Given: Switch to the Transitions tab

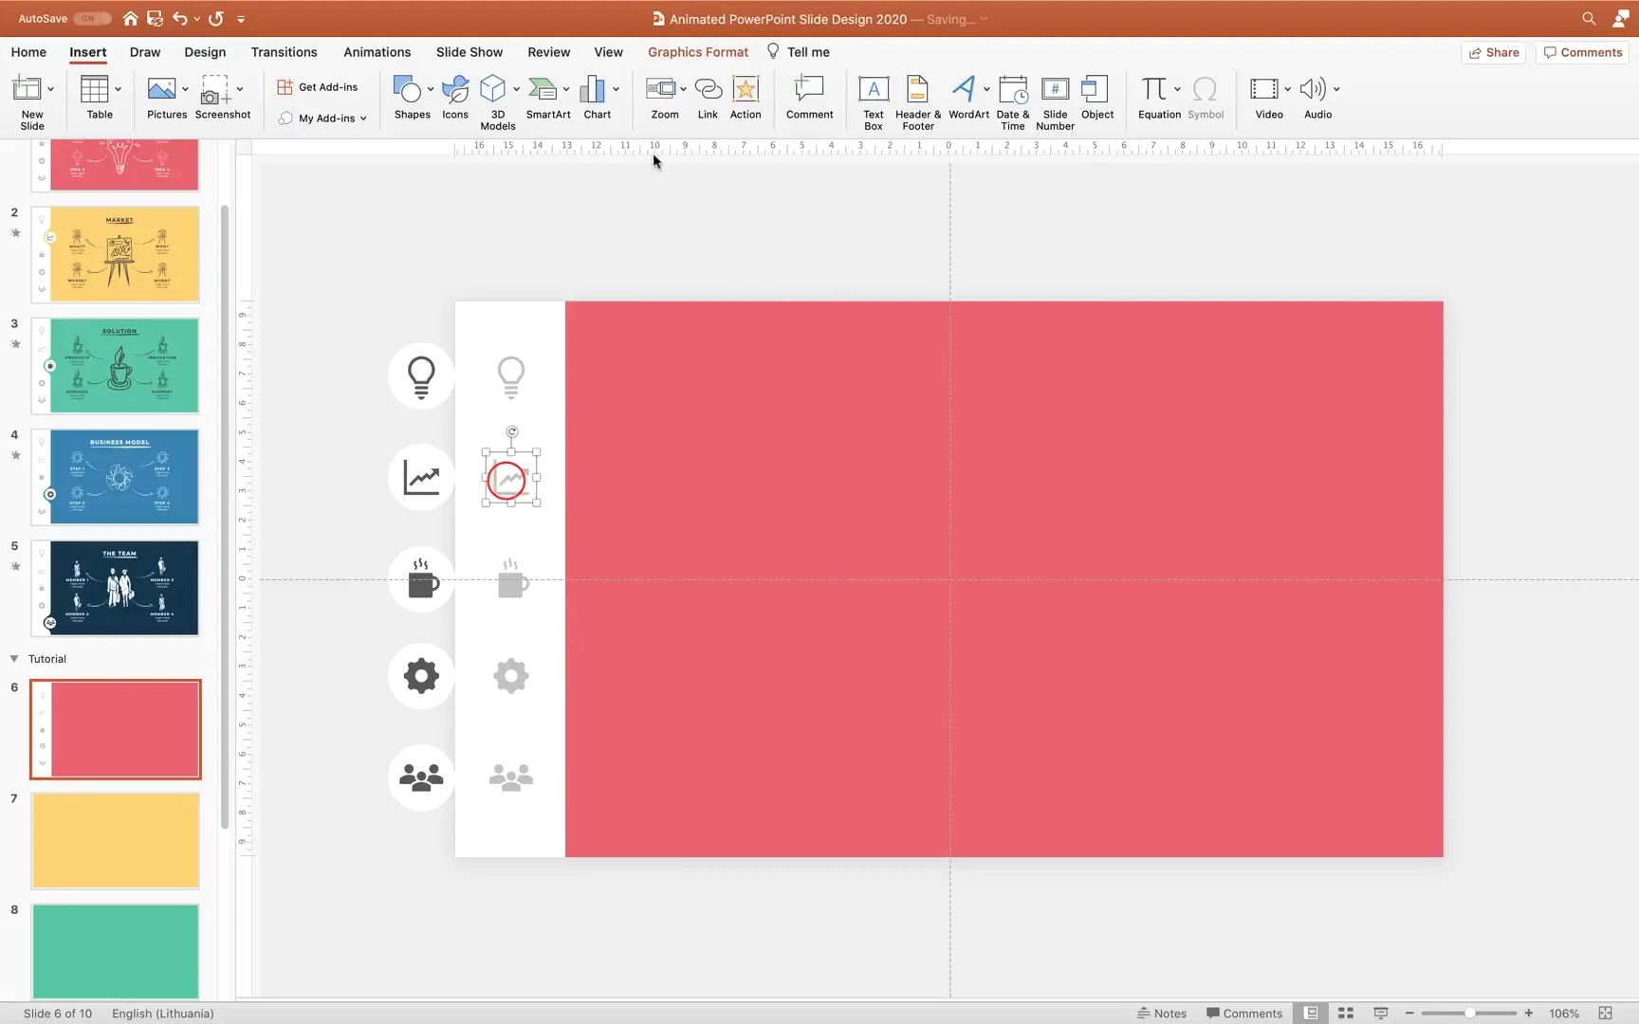Looking at the screenshot, I should pyautogui.click(x=284, y=52).
